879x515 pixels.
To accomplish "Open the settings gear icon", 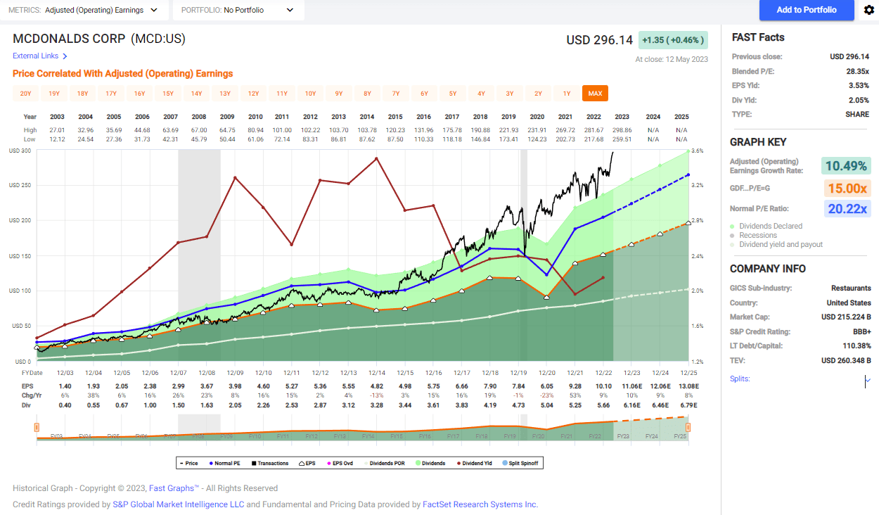I will pos(868,10).
